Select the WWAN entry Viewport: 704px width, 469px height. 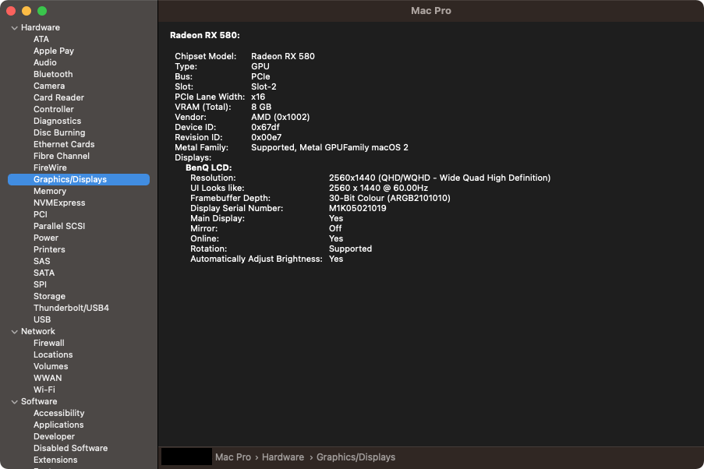pyautogui.click(x=48, y=378)
